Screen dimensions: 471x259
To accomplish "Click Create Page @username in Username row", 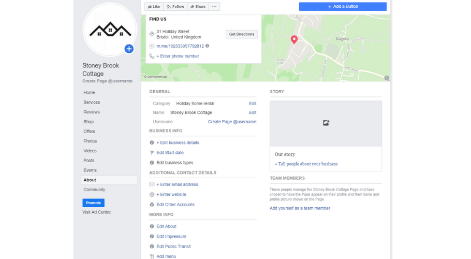I will 232,122.
